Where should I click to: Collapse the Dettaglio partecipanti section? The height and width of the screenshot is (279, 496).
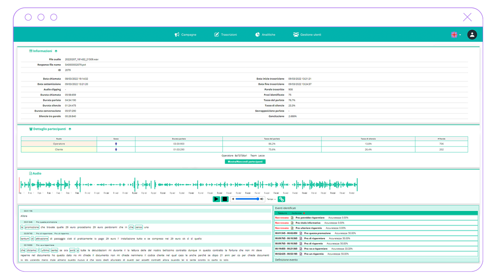click(x=70, y=129)
